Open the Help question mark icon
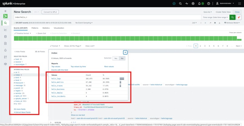Image resolution: width=244 pixels, height=126 pixels. click(x=209, y=3)
